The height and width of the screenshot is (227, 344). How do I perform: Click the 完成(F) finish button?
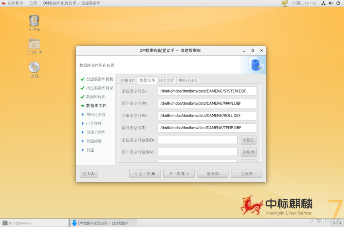pos(246,174)
